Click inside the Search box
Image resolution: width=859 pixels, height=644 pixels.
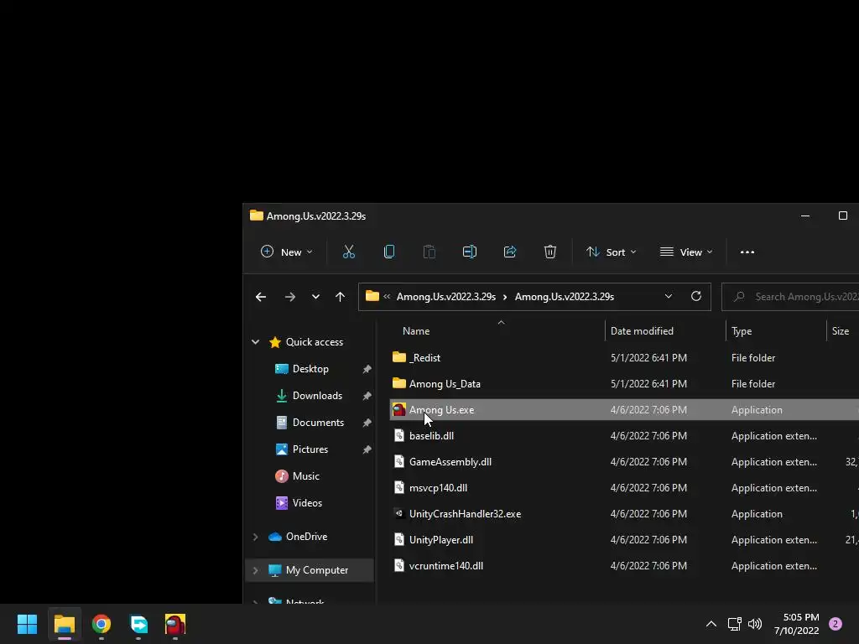790,296
